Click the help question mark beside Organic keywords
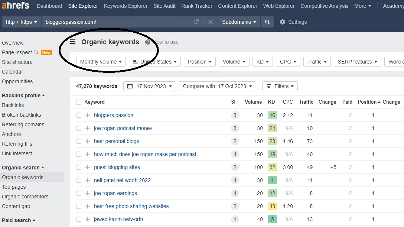 (x=149, y=42)
